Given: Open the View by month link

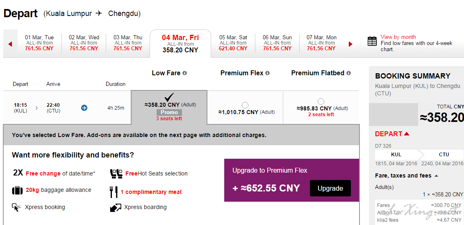Looking at the screenshot, I should [x=398, y=37].
